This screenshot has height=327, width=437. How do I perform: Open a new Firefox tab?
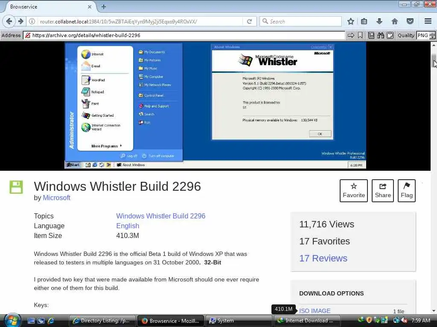(x=103, y=7)
